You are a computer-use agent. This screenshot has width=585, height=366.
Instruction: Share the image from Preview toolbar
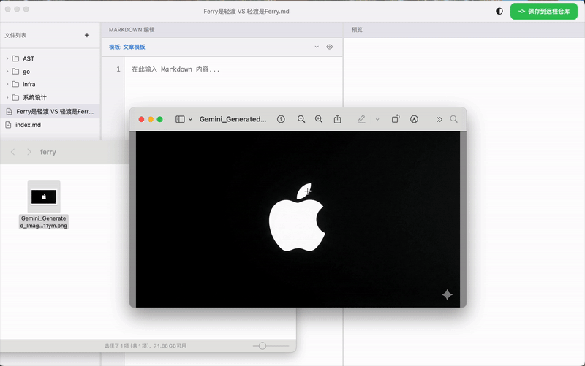click(x=337, y=119)
